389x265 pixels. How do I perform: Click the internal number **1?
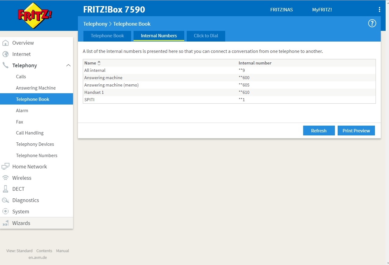[x=242, y=100]
